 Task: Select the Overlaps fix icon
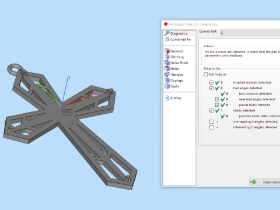[x=167, y=80]
